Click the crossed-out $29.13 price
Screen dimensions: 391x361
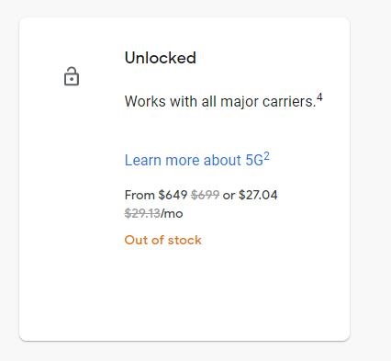point(142,213)
